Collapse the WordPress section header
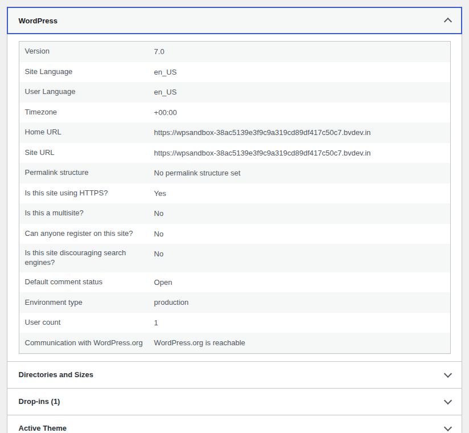This screenshot has width=469, height=433. (x=234, y=21)
